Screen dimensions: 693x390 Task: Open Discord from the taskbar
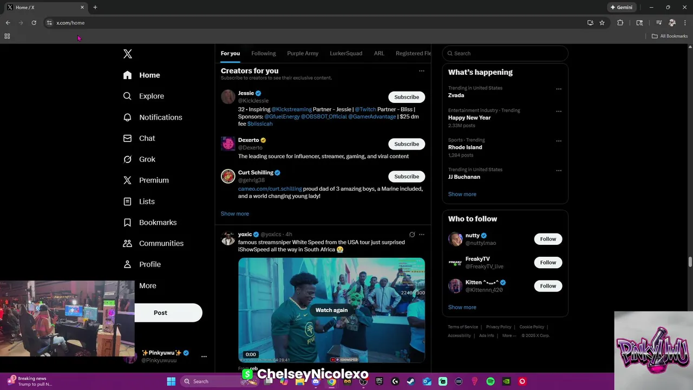316,381
